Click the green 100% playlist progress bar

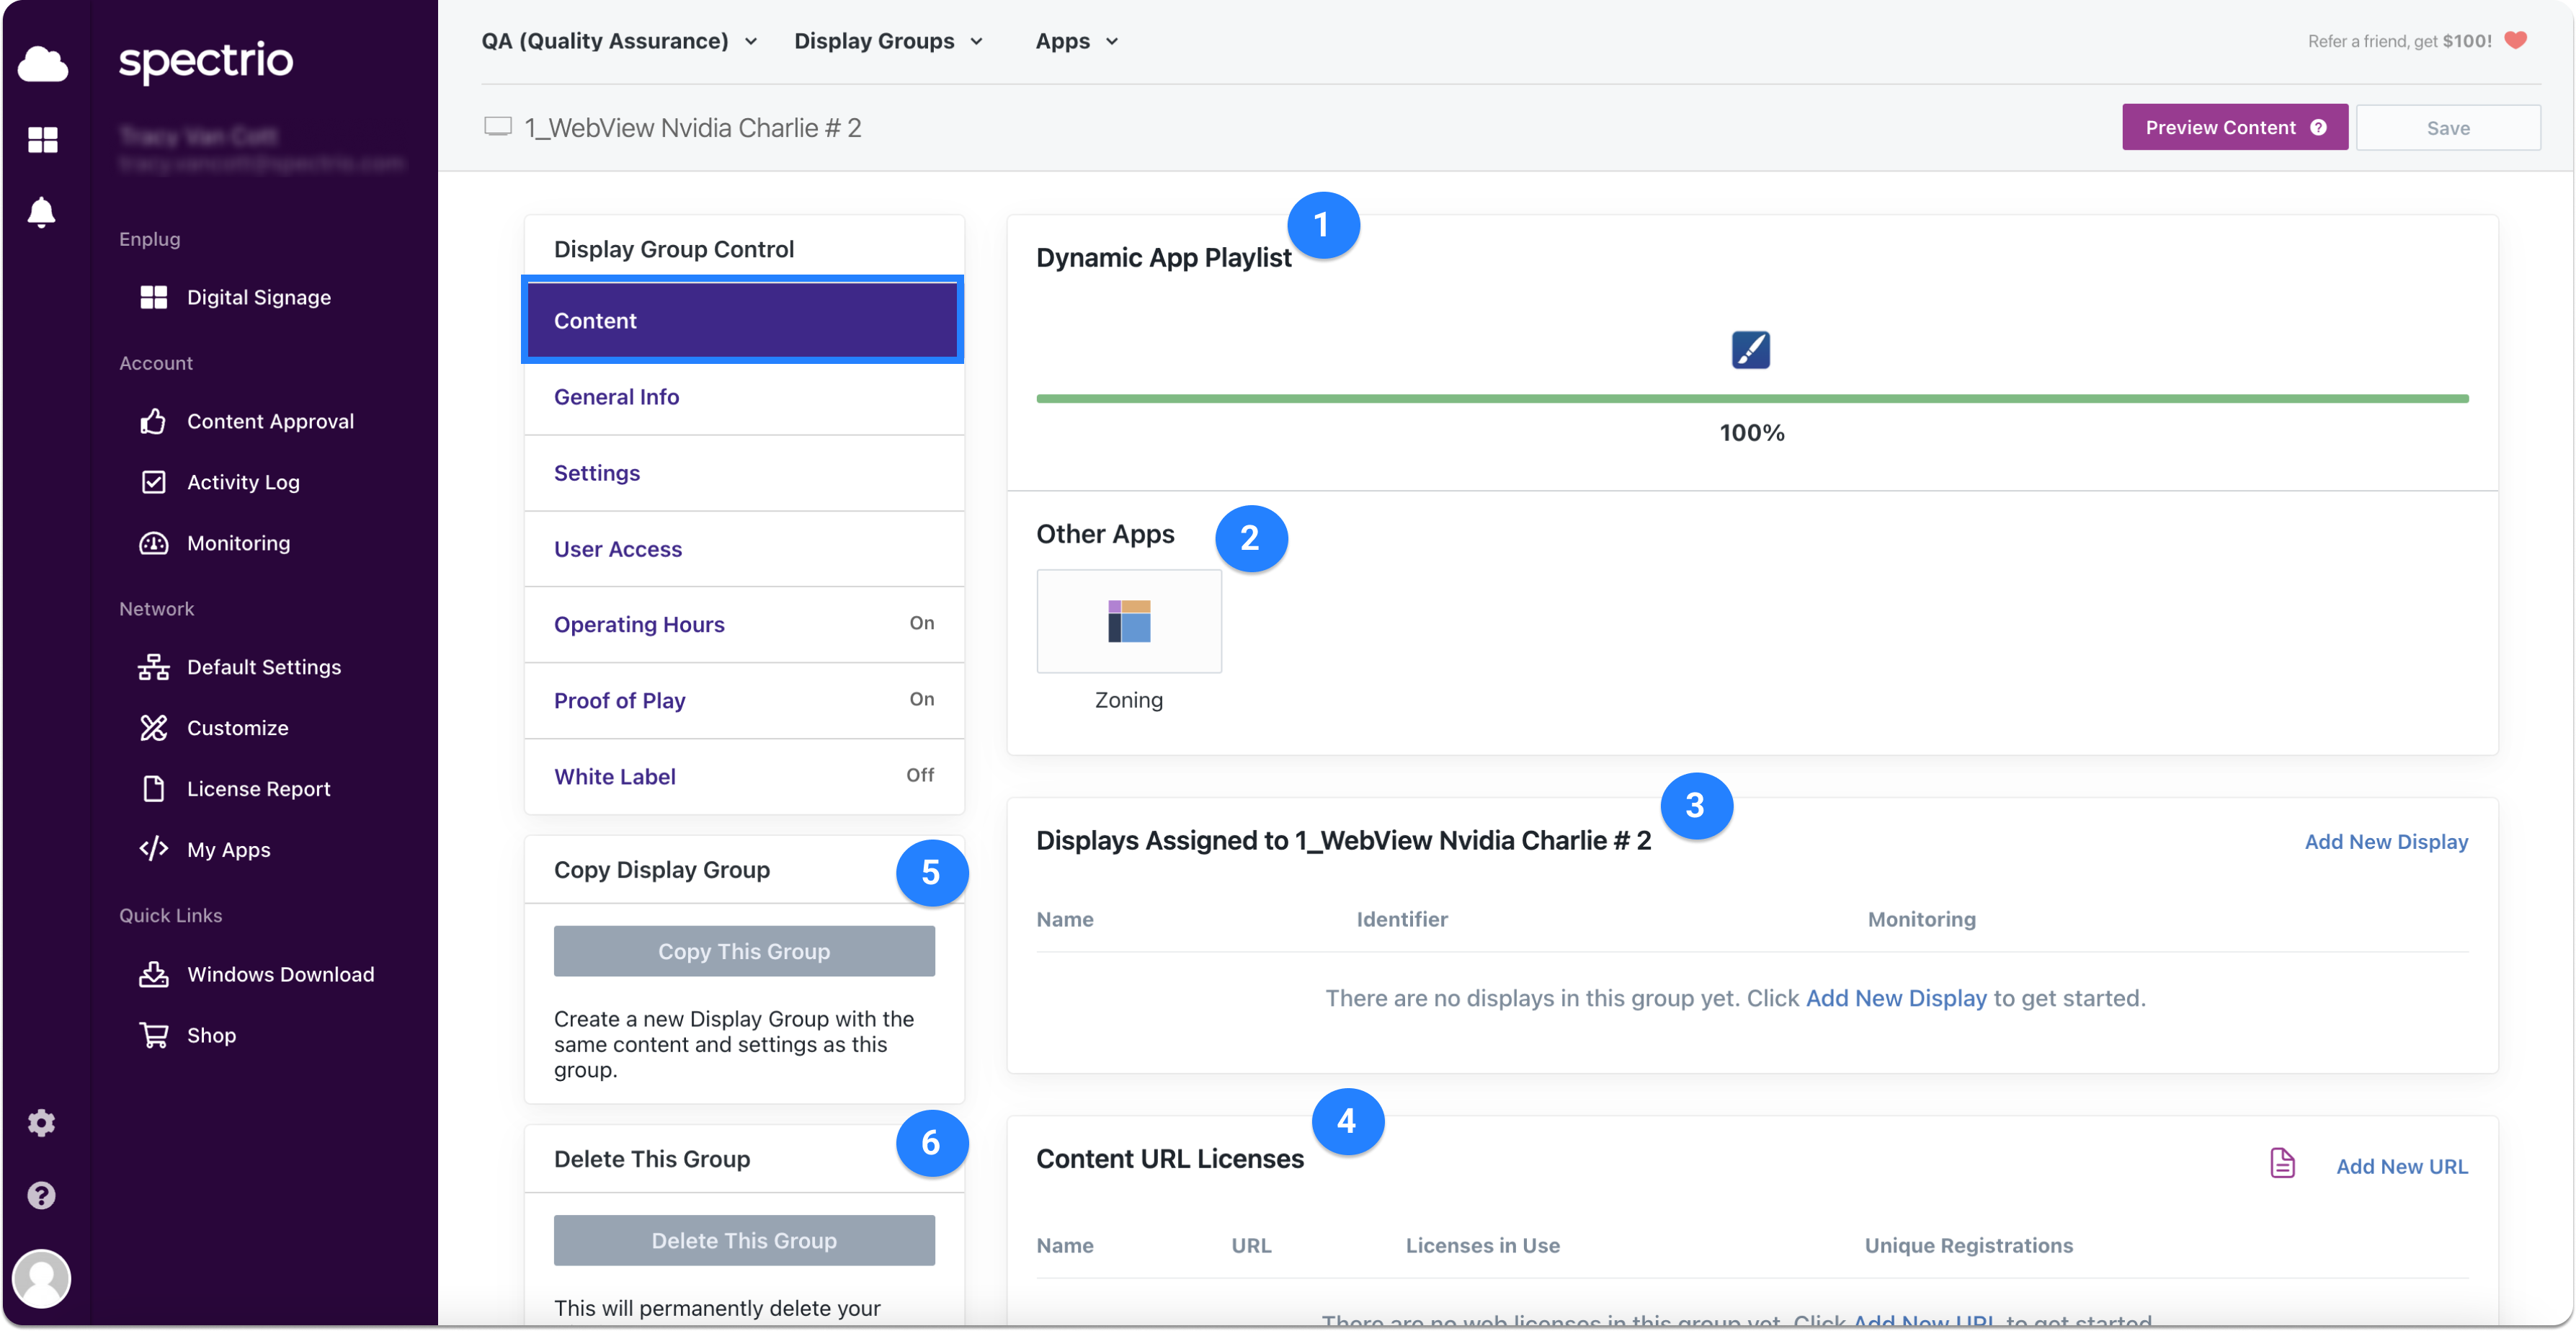point(1752,399)
